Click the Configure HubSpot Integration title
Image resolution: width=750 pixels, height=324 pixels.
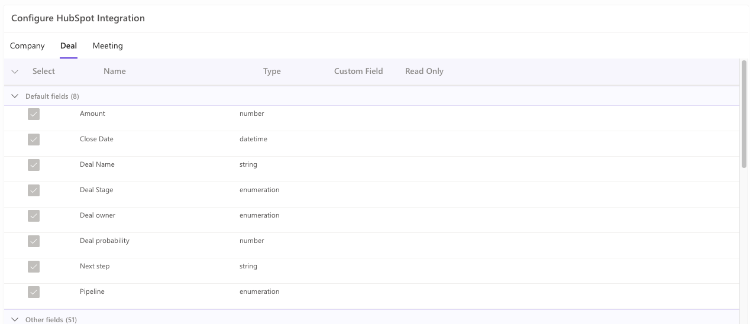[x=78, y=18]
